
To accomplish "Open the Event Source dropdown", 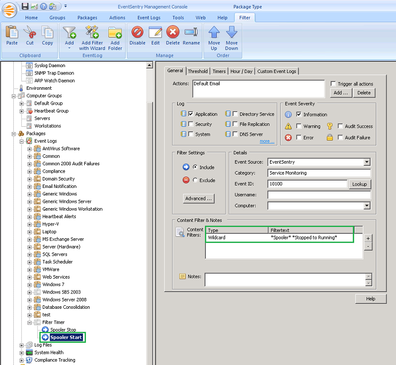I will [367, 162].
